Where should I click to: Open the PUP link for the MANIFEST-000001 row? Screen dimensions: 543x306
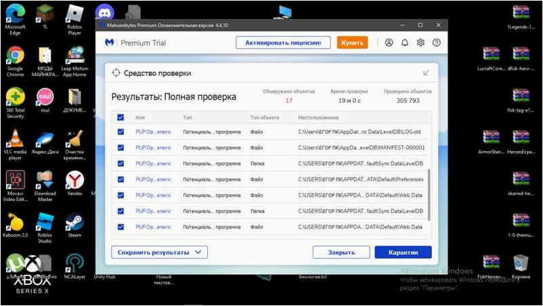153,148
